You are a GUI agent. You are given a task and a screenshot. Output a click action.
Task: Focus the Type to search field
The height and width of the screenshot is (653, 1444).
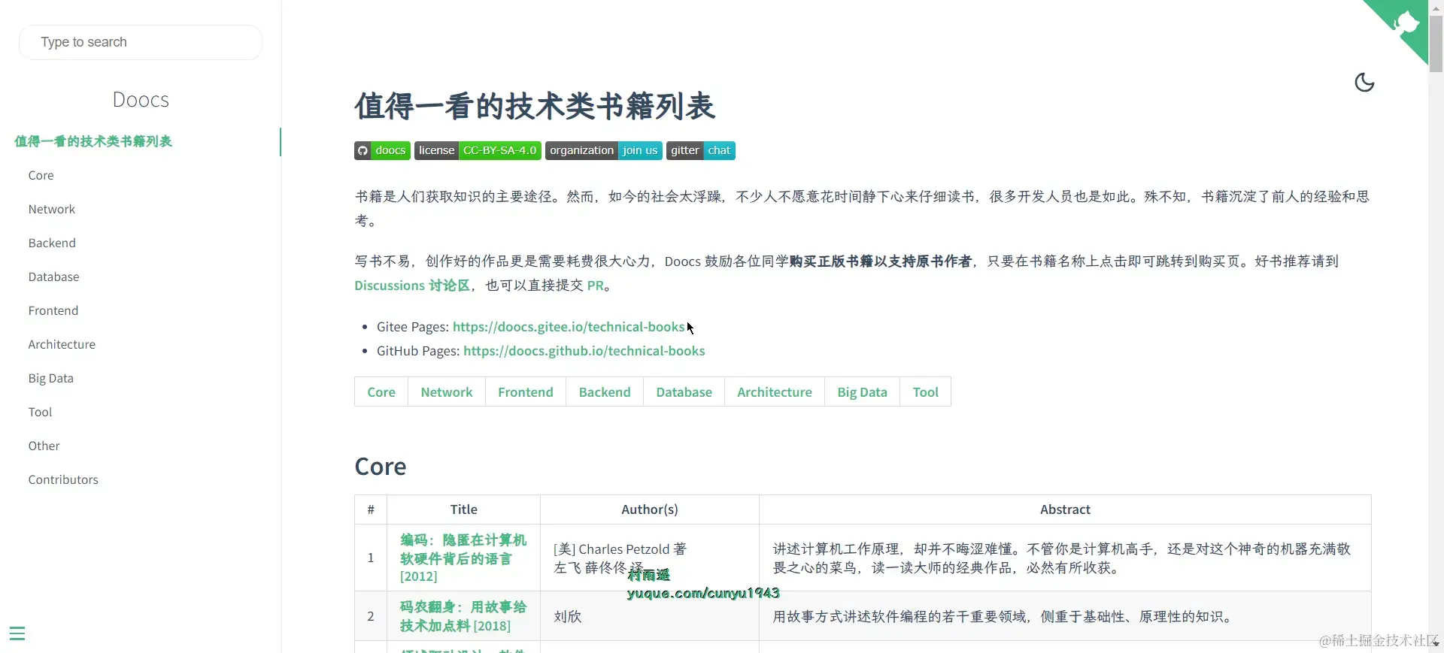point(141,42)
